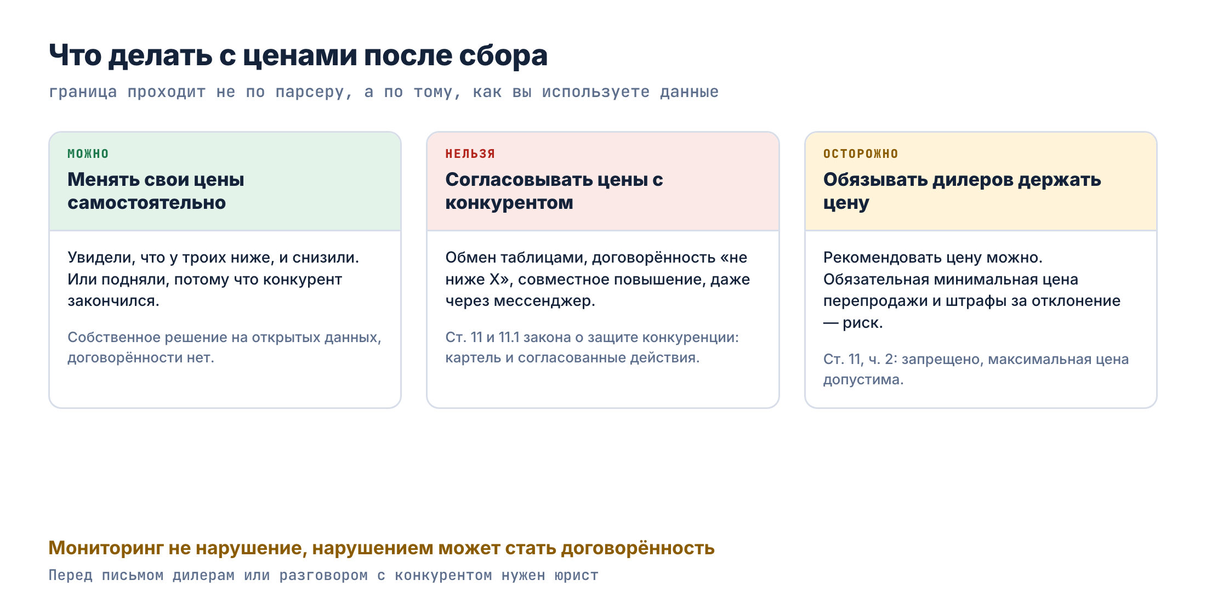Select the heading «Обязывать дилеров держать цену»
Viewport: 1206px width, 614px height.
(x=962, y=191)
